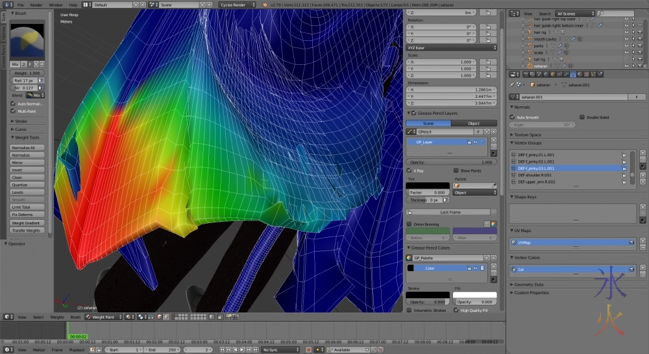649x354 pixels.
Task: Add a new vertex group with plus button
Action: click(x=643, y=153)
